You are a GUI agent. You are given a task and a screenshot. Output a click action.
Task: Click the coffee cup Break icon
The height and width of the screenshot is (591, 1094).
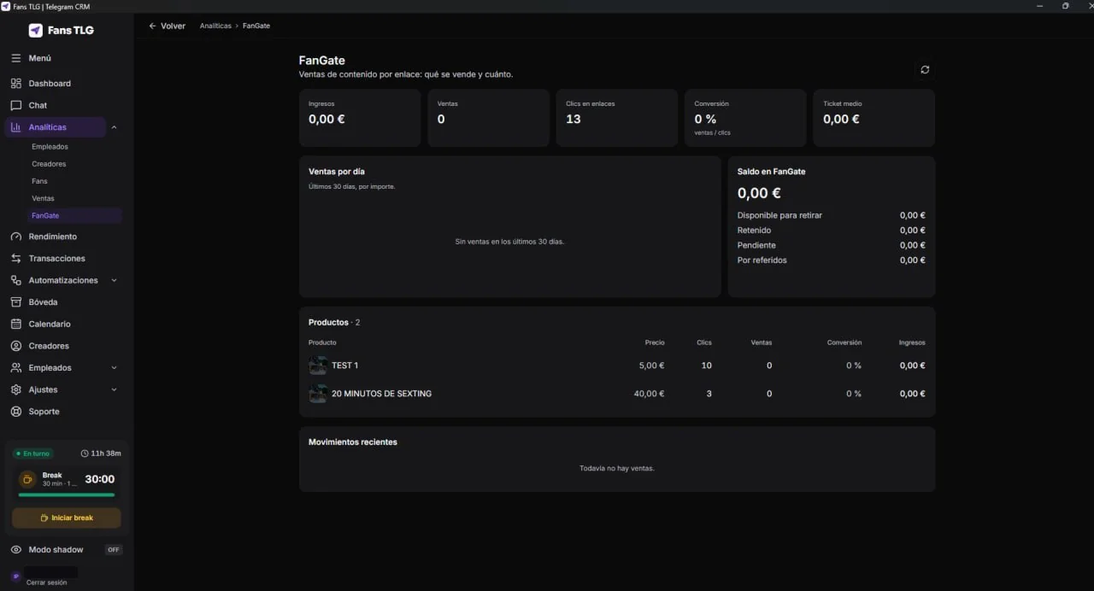[x=27, y=479]
